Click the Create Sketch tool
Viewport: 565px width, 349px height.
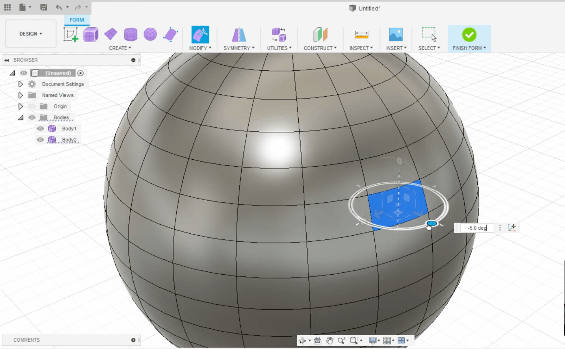click(71, 34)
